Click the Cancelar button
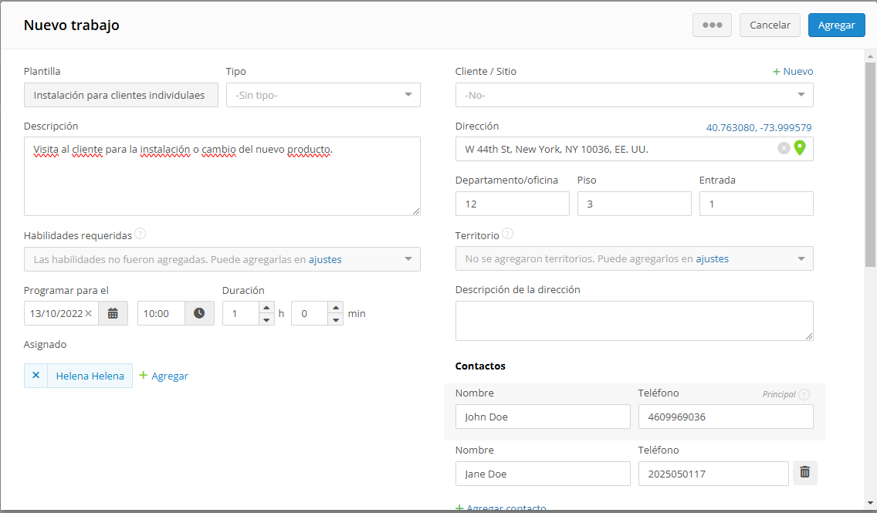This screenshot has height=513, width=877. click(x=770, y=25)
